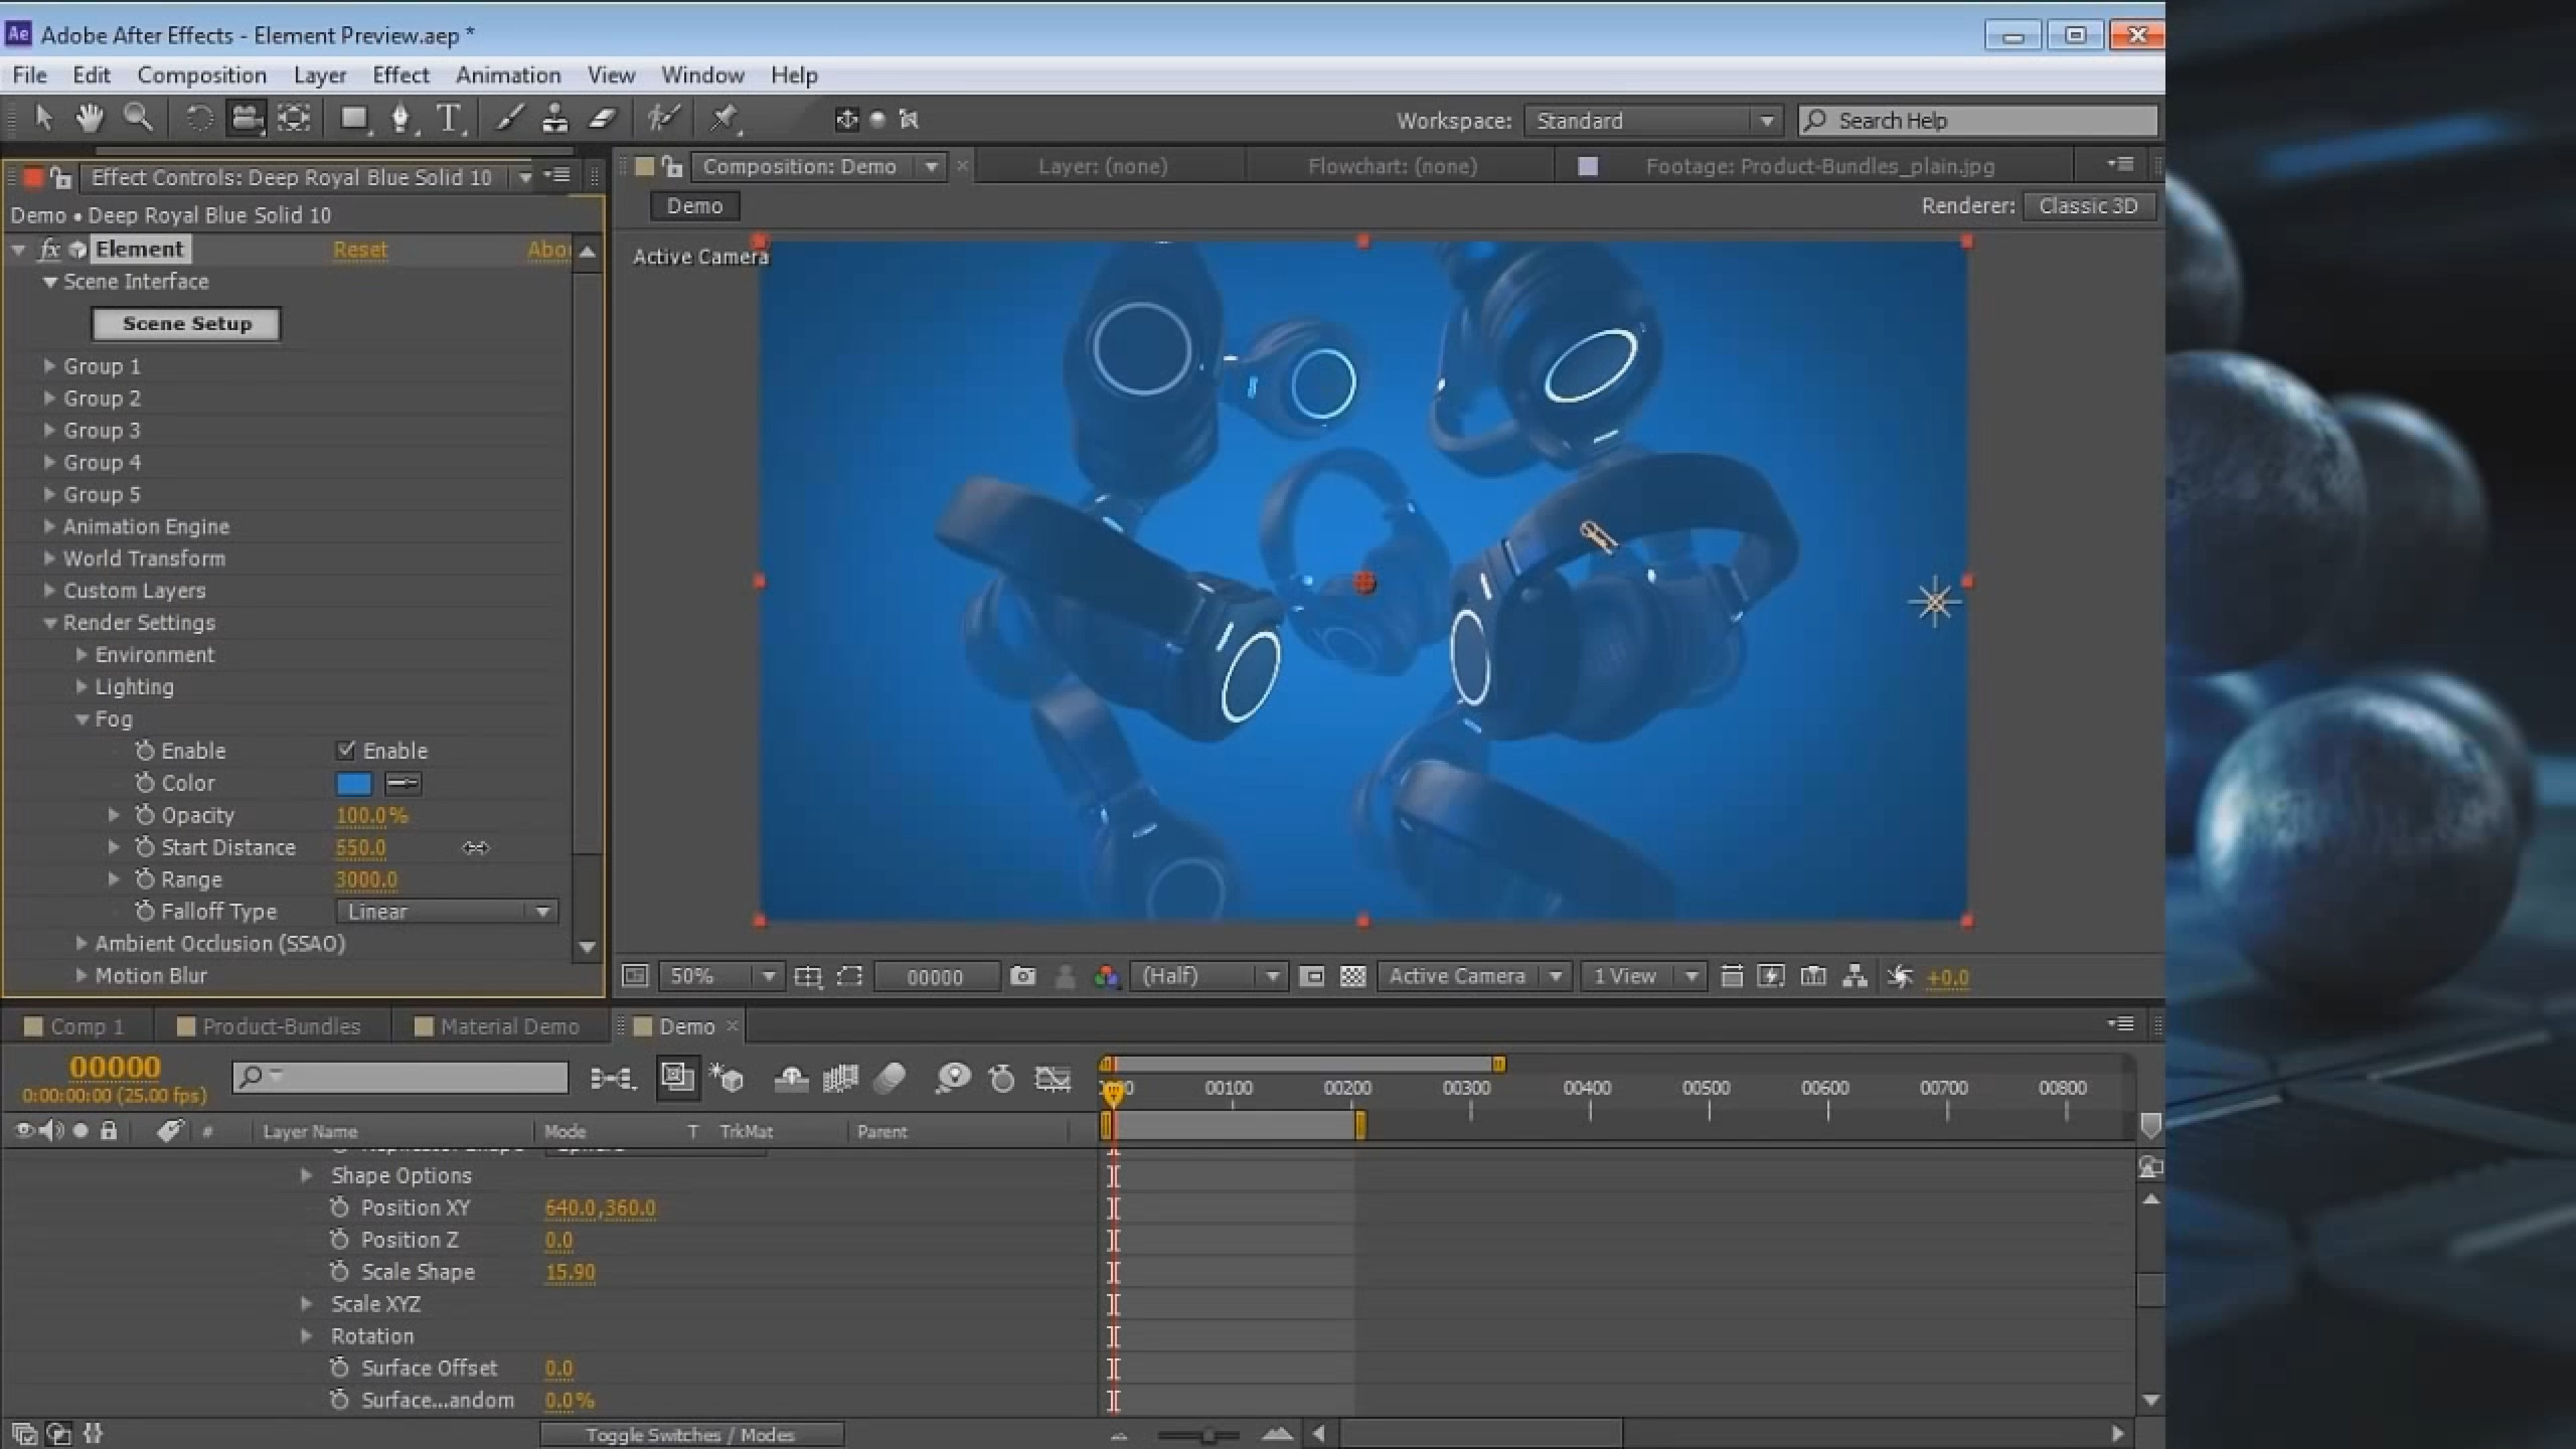Take a snapshot with camera icon
This screenshot has height=1449, width=2576.
coord(1022,976)
